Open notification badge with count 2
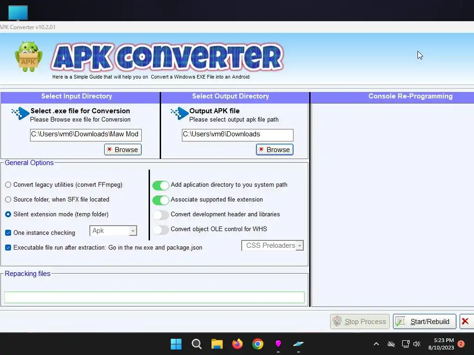Viewport: 474px width, 355px height. (x=461, y=344)
